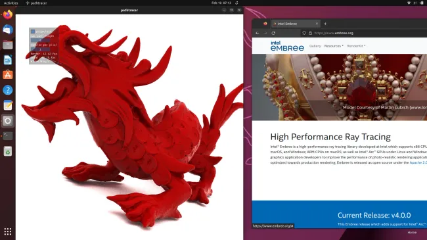Open the Gallery menu item
427x240 pixels.
pyautogui.click(x=315, y=46)
